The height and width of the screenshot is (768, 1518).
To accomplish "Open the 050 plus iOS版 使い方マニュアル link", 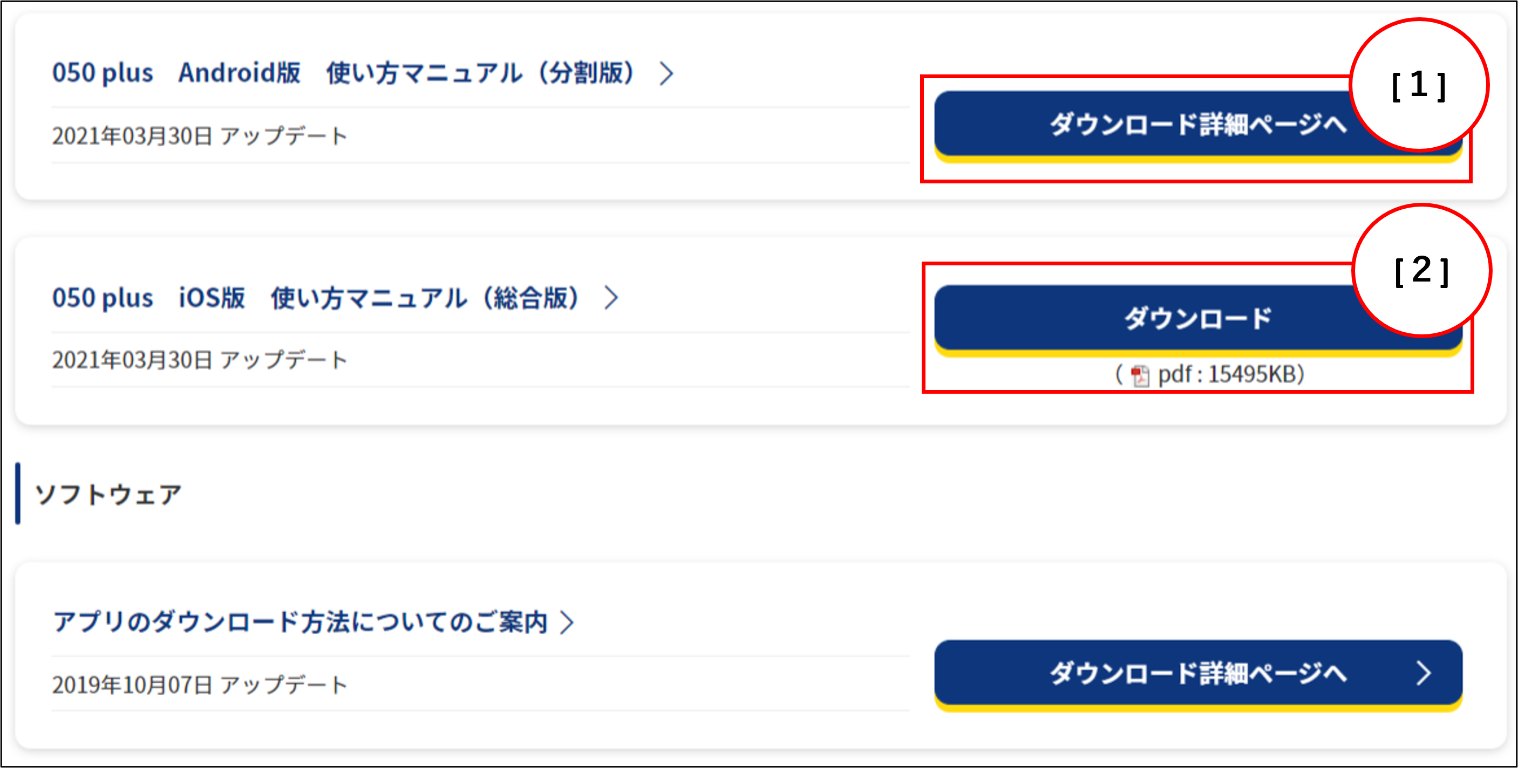I will 315,298.
